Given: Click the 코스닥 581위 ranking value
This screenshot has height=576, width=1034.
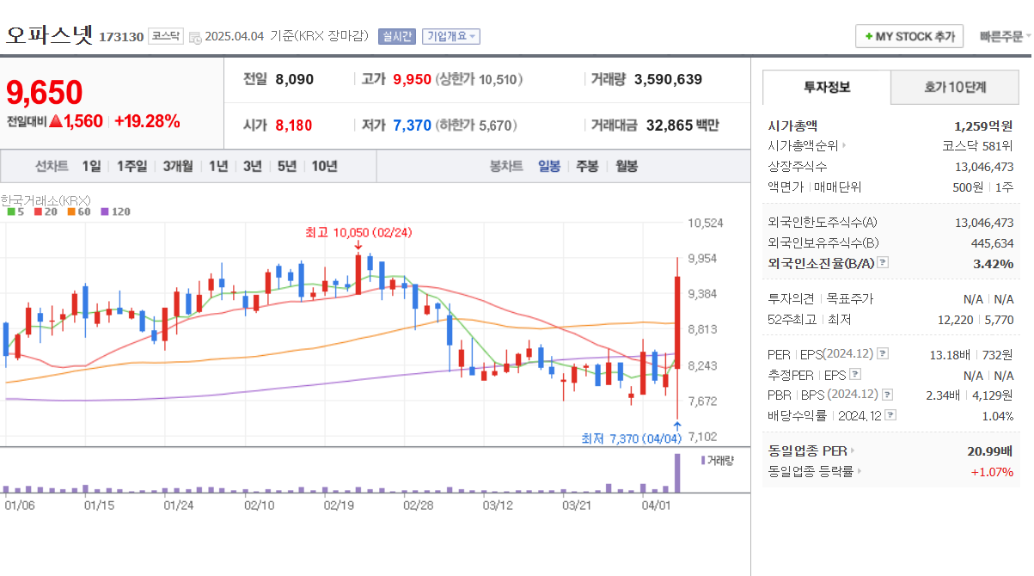Looking at the screenshot, I should [x=977, y=146].
